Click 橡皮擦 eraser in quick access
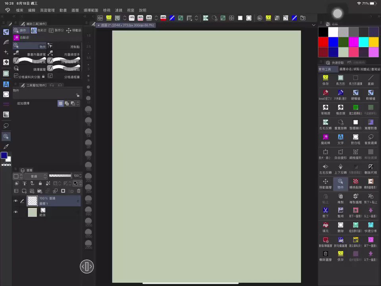The height and width of the screenshot is (286, 381). tap(341, 110)
